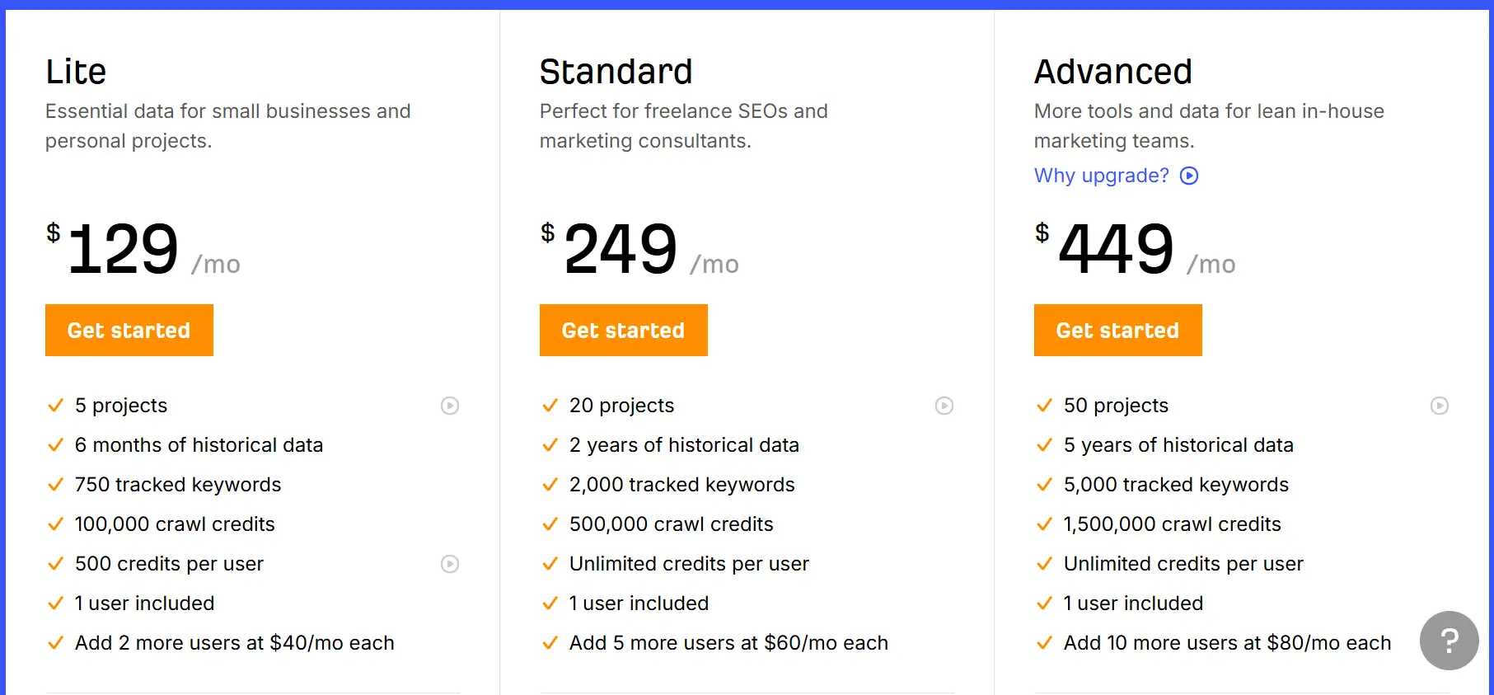Click the play icon beside Lite 5 projects
1494x695 pixels.
[x=450, y=406]
